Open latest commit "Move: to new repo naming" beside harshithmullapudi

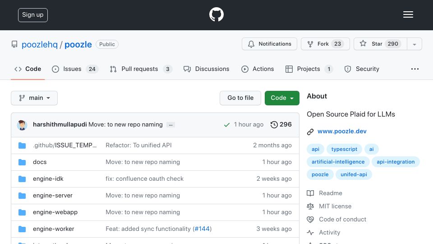click(x=125, y=125)
